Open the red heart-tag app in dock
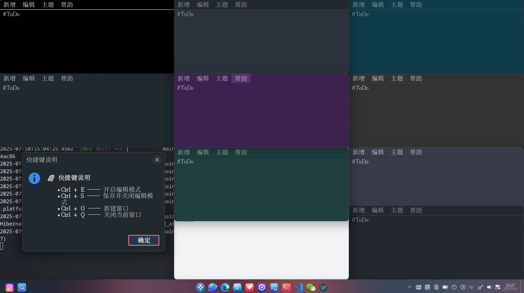The width and height of the screenshot is (524, 293). point(249,287)
